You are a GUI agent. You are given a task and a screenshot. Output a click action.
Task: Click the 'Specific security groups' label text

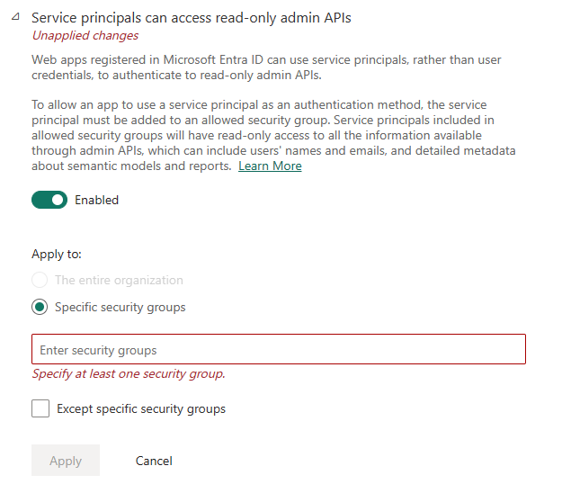coord(120,307)
